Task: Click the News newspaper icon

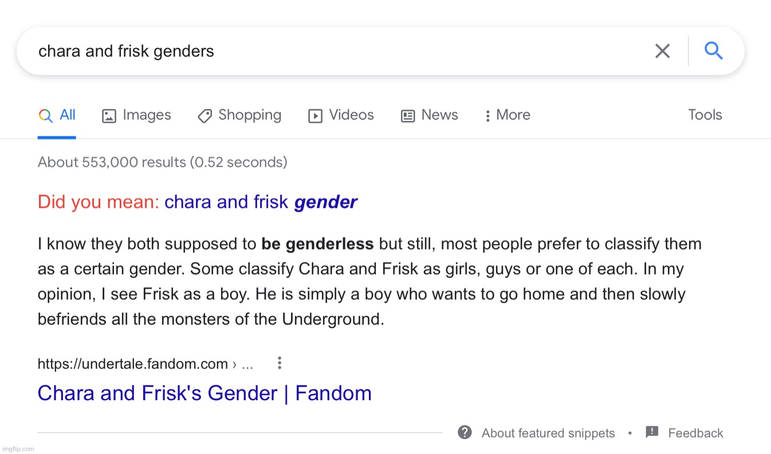Action: 408,116
